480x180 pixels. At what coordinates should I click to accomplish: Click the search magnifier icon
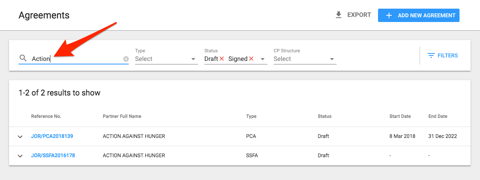(23, 59)
